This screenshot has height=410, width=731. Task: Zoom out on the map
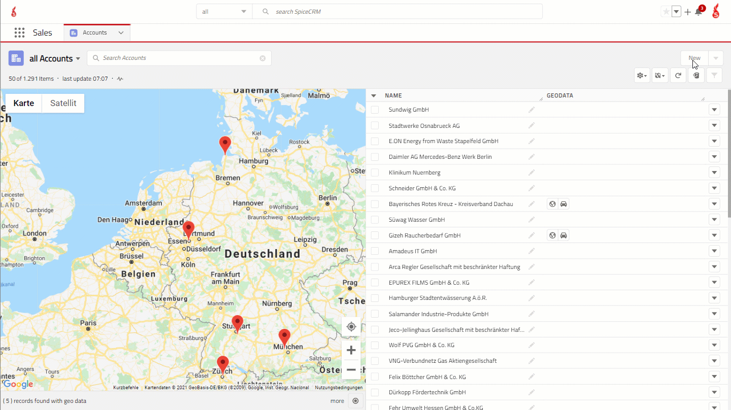click(351, 369)
